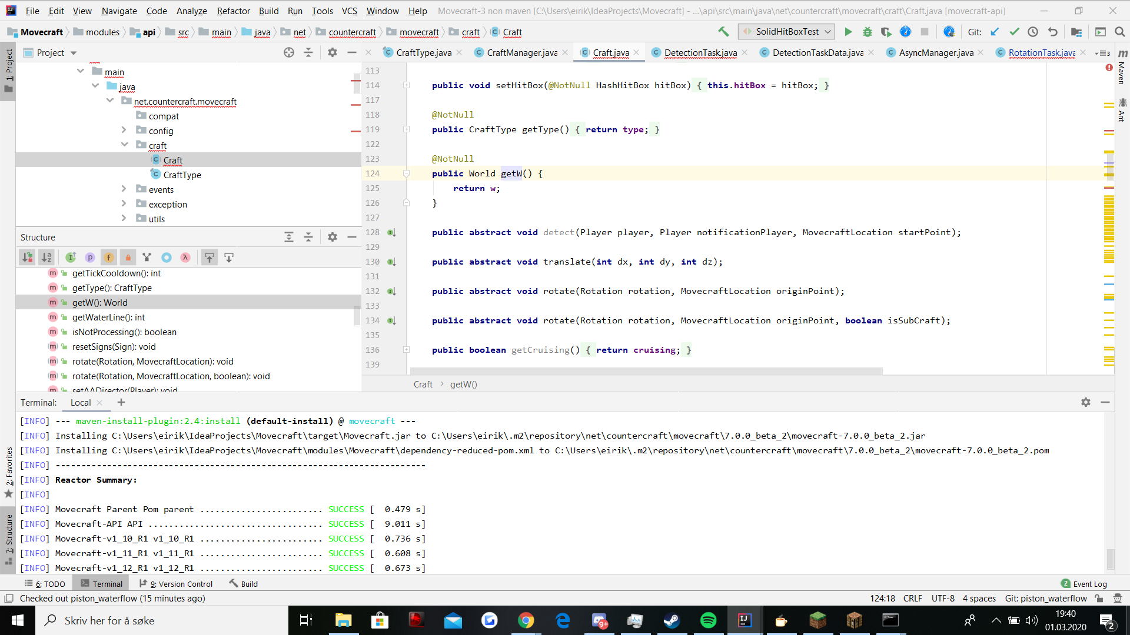Run the SolidHitBoxTest configuration
This screenshot has height=635, width=1130.
coord(848,32)
